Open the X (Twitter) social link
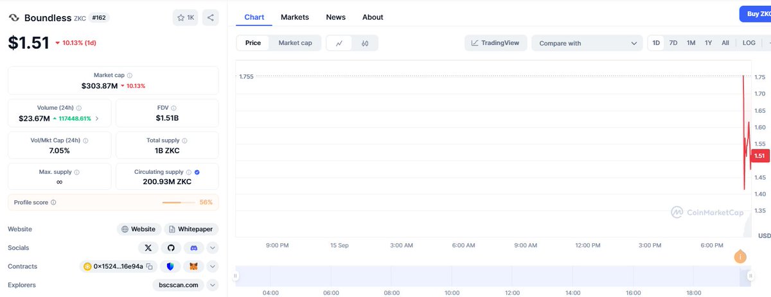The width and height of the screenshot is (771, 297). (x=148, y=248)
